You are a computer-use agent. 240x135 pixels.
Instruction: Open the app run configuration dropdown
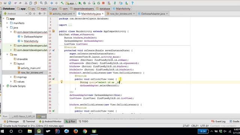tap(71, 3)
